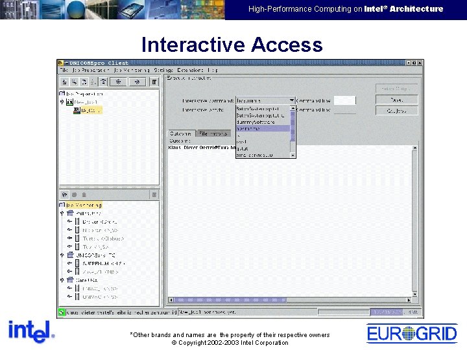Click the outcome area's horizontal scrollbar thumb
Screen dimensions: 467x350
[x=230, y=299]
